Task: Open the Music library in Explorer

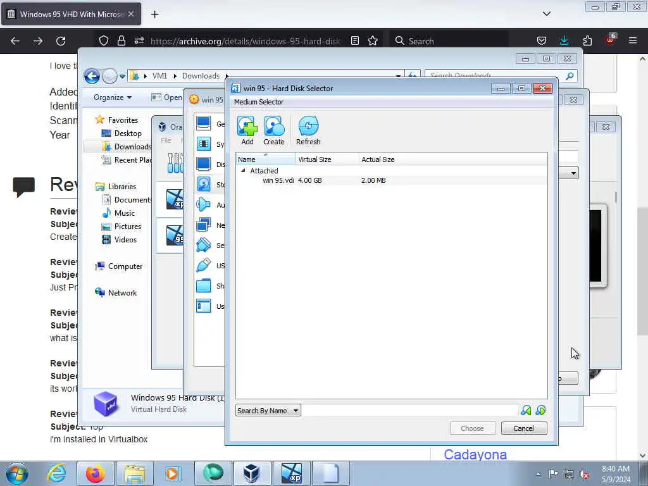Action: [x=118, y=213]
